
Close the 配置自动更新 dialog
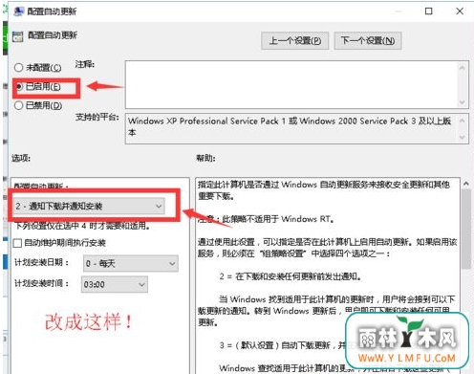[460, 11]
